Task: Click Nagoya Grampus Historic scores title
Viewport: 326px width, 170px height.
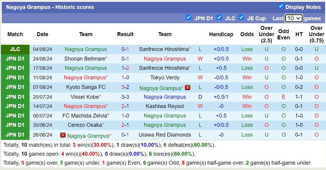Action: pos(50,7)
